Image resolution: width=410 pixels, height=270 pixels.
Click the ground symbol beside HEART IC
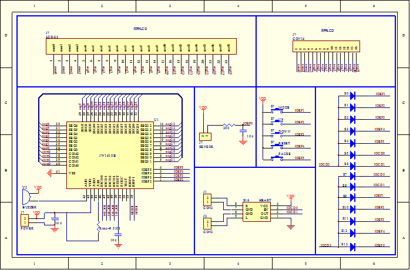[290, 225]
